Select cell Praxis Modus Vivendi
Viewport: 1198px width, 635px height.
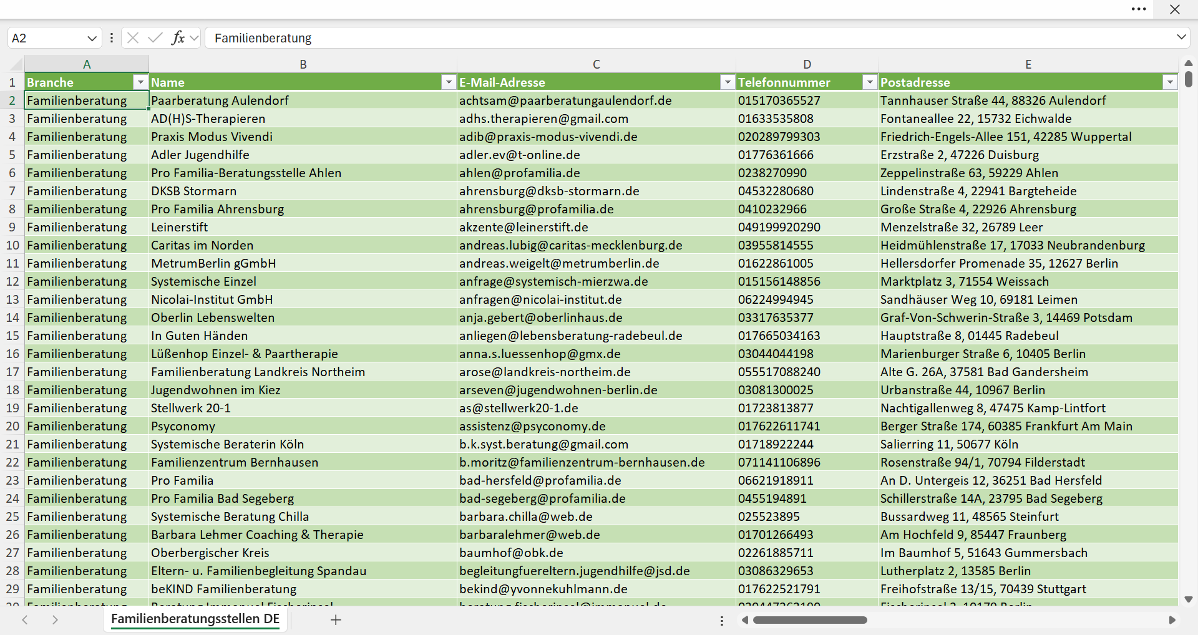(x=303, y=137)
